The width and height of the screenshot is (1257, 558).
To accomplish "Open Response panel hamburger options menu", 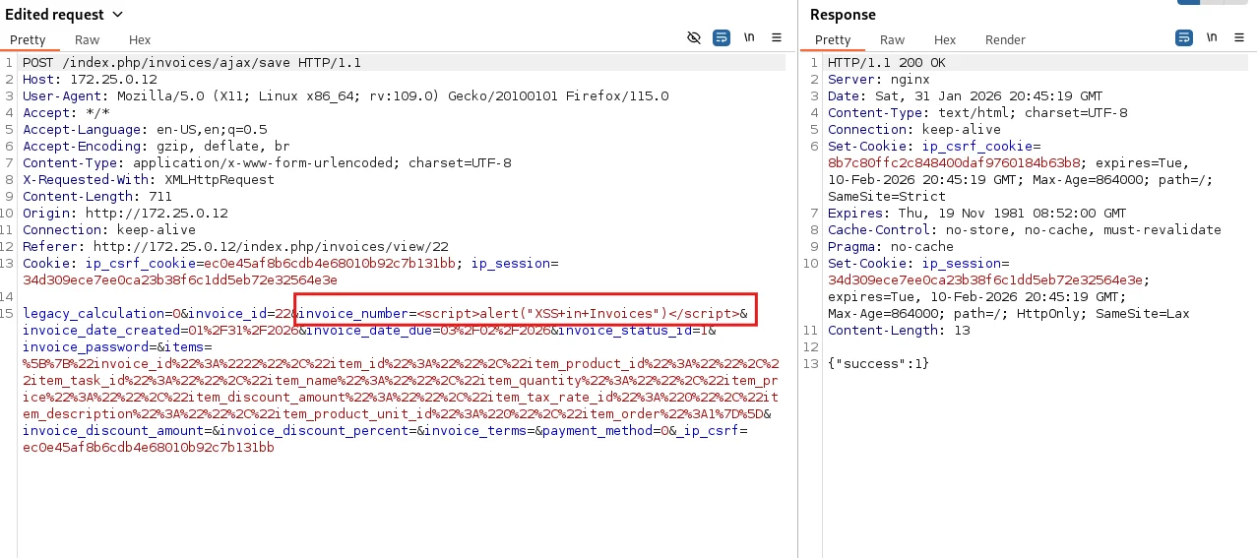I will pyautogui.click(x=1239, y=37).
